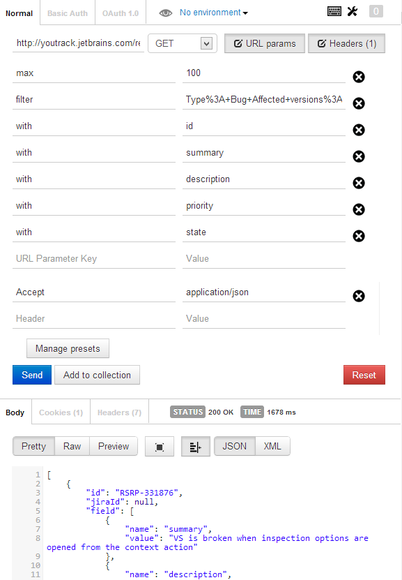Open the HTTP method dropdown showing GET
This screenshot has width=402, height=580.
(x=182, y=43)
